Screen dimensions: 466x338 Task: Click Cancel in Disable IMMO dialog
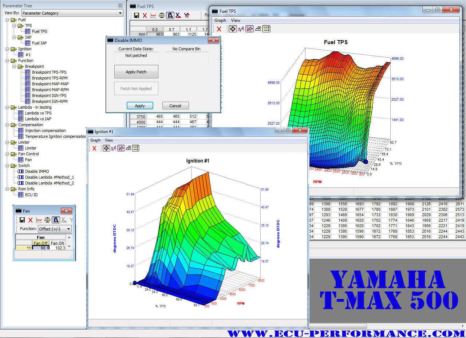coord(175,106)
